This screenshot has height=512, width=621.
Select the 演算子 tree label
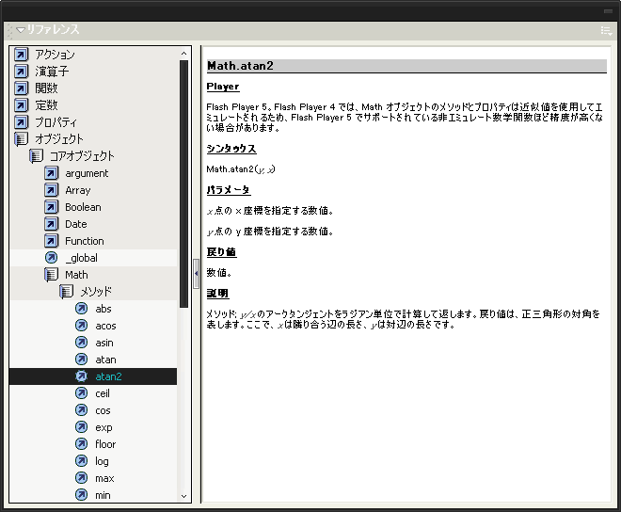click(x=52, y=72)
